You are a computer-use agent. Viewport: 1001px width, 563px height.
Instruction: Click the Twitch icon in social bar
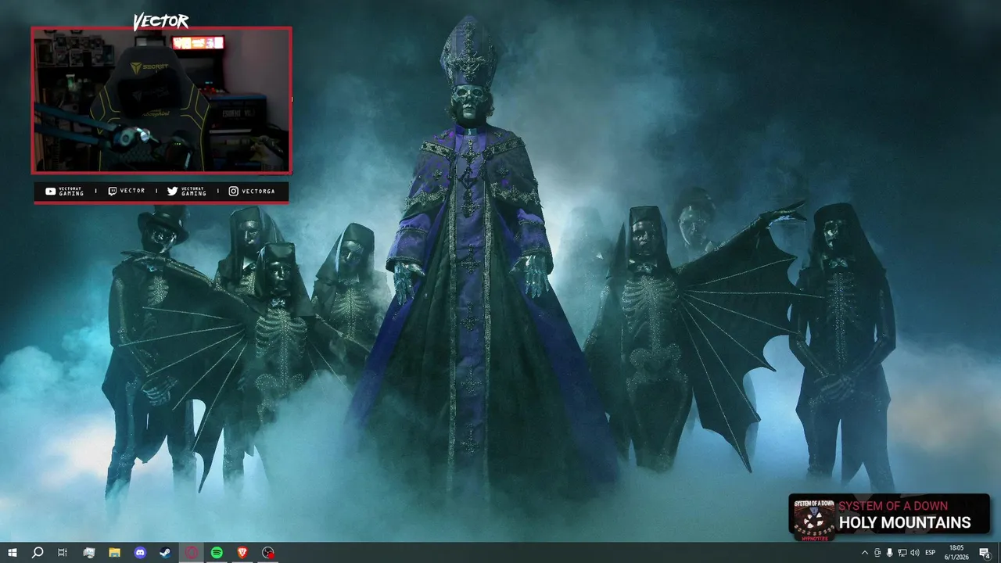click(x=113, y=191)
